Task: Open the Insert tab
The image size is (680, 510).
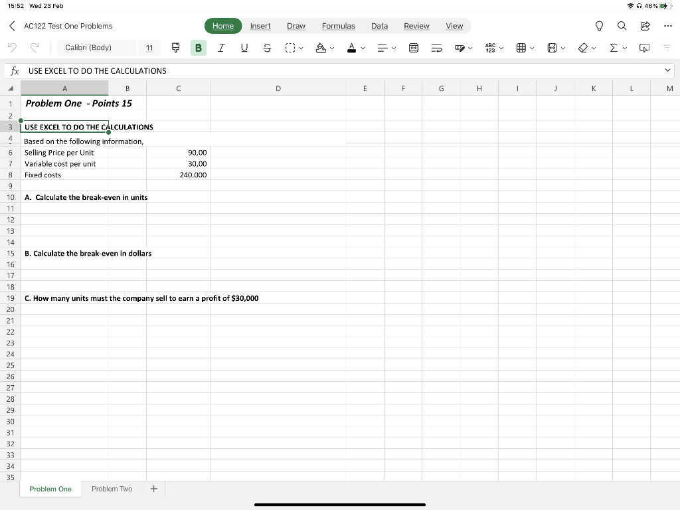Action: (260, 26)
